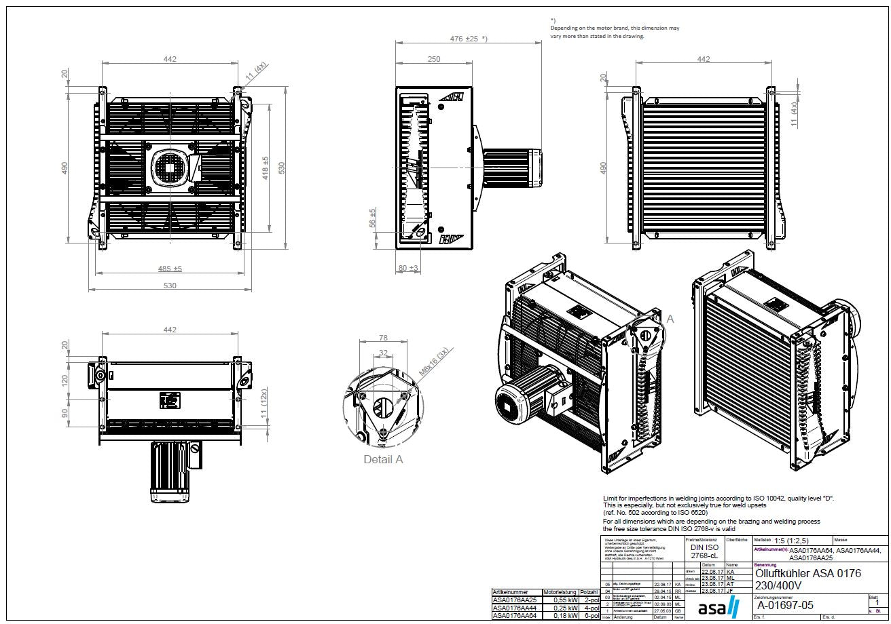Click the title Ölluftkühler ASA 0176

click(807, 573)
